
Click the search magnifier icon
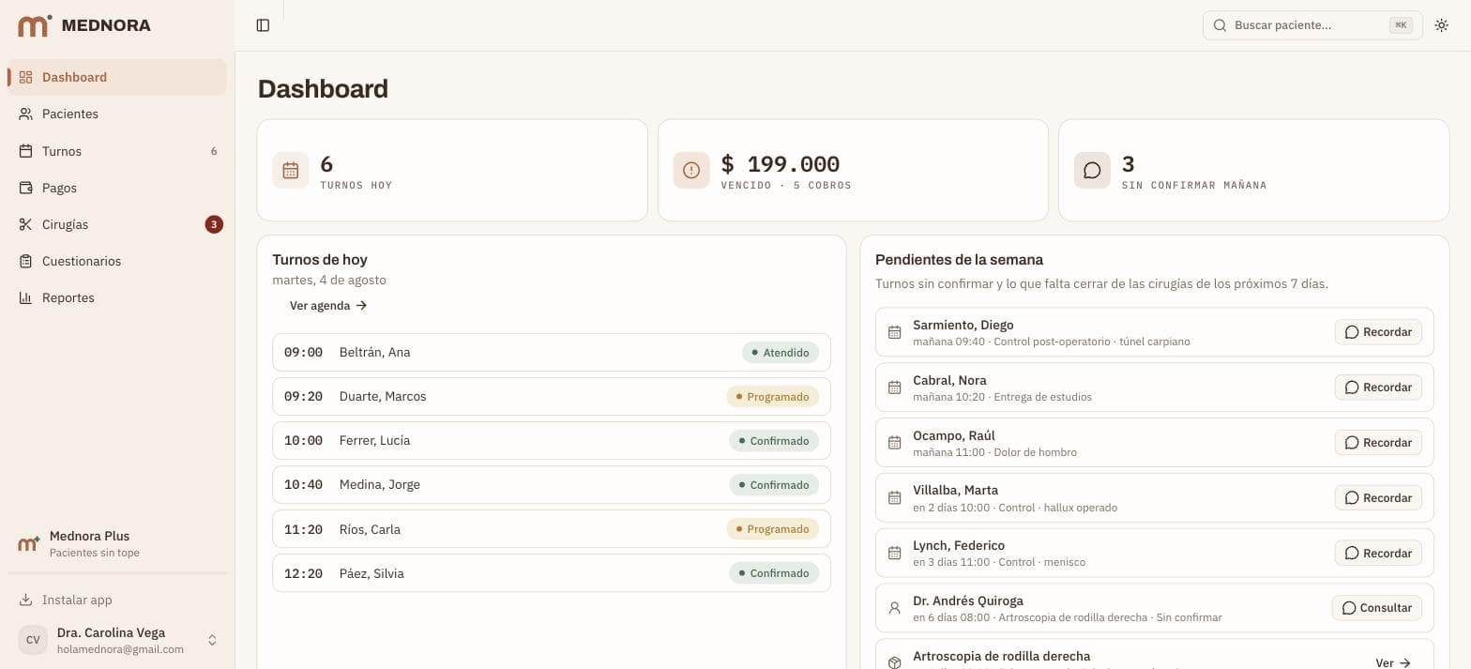coord(1220,25)
